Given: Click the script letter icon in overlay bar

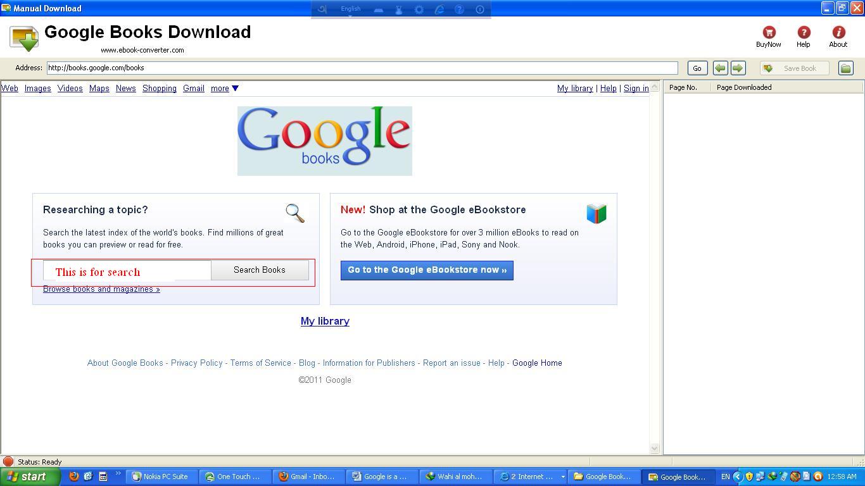Looking at the screenshot, I should pos(322,9).
